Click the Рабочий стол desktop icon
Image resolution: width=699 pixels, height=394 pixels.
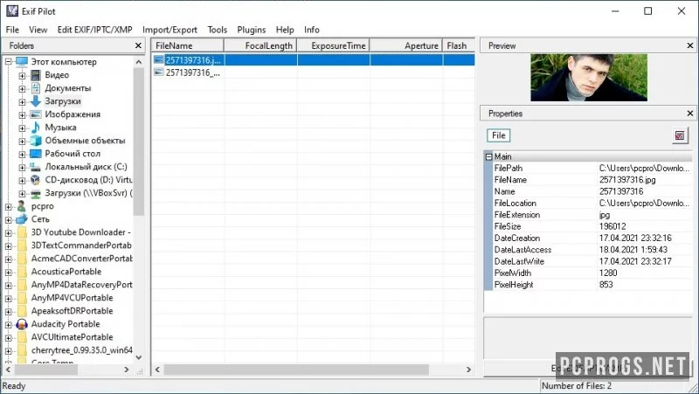point(36,154)
